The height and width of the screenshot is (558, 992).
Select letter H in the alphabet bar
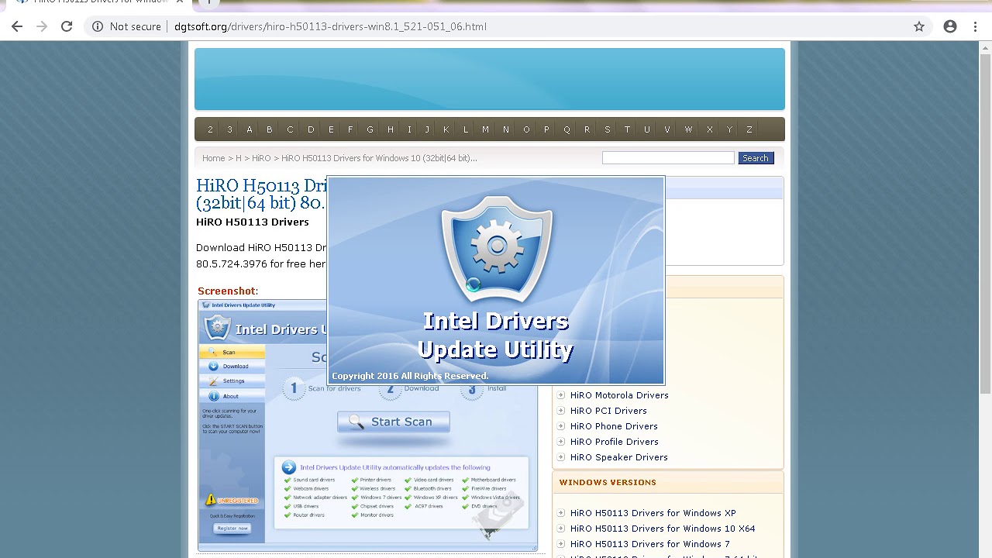(x=391, y=129)
